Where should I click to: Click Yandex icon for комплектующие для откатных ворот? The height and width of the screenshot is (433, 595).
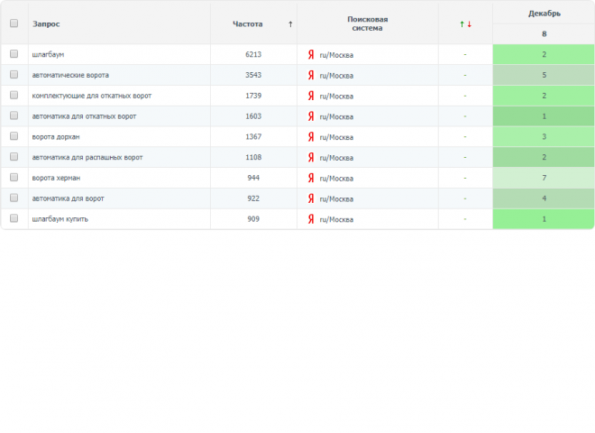click(311, 96)
